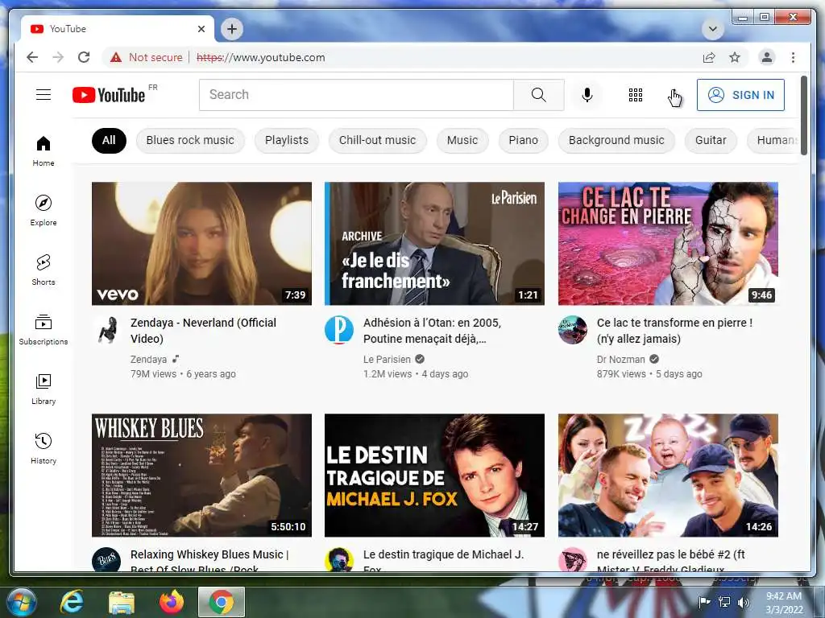The width and height of the screenshot is (825, 618).
Task: Open Shorts in sidebar
Action: [44, 270]
